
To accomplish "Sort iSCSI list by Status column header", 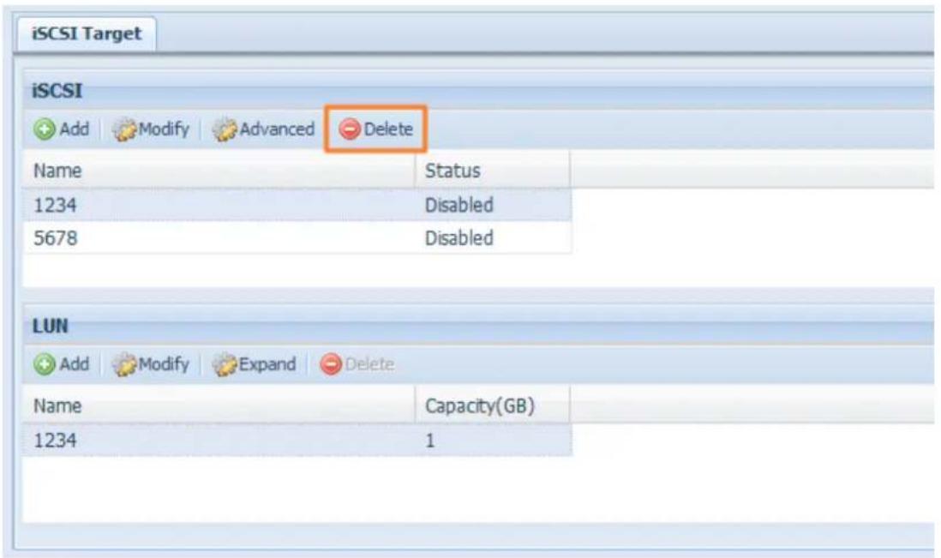I will pos(493,171).
